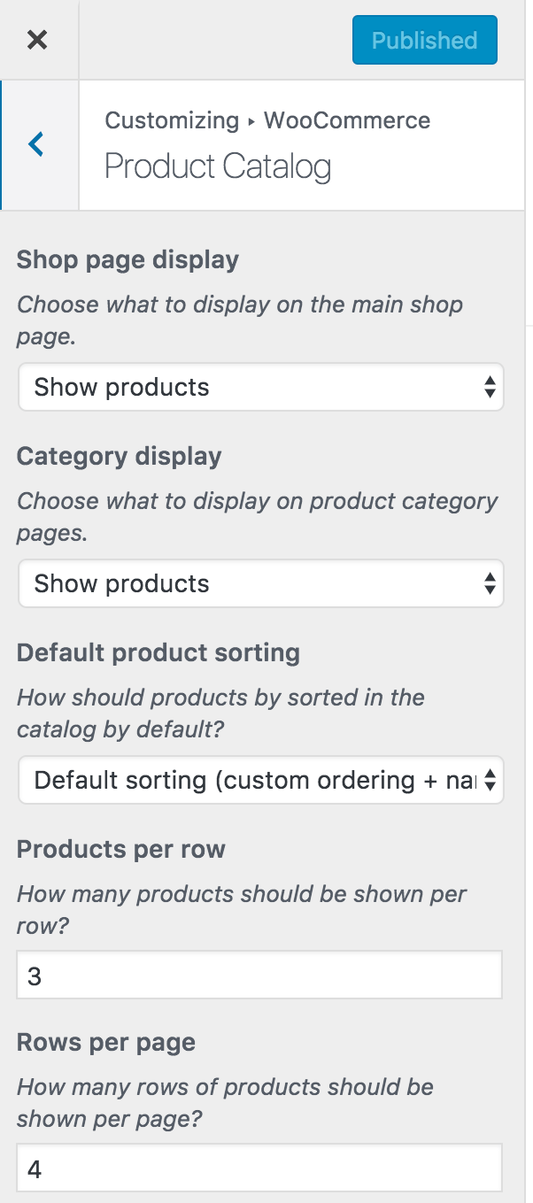Viewport: 533px width, 1203px height.
Task: Open the Shop page display dropdown
Action: [260, 387]
